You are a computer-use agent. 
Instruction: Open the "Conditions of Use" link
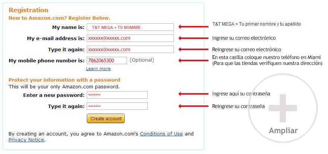(161, 134)
